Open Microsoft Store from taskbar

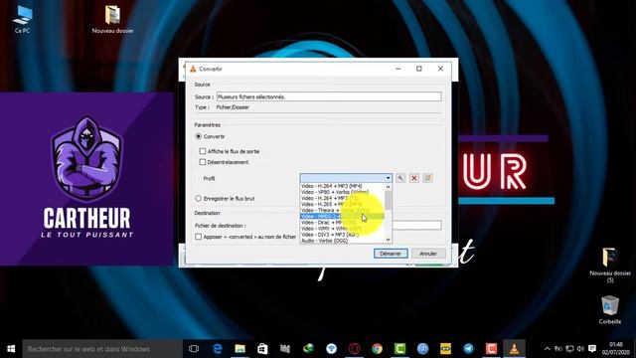[x=262, y=349]
